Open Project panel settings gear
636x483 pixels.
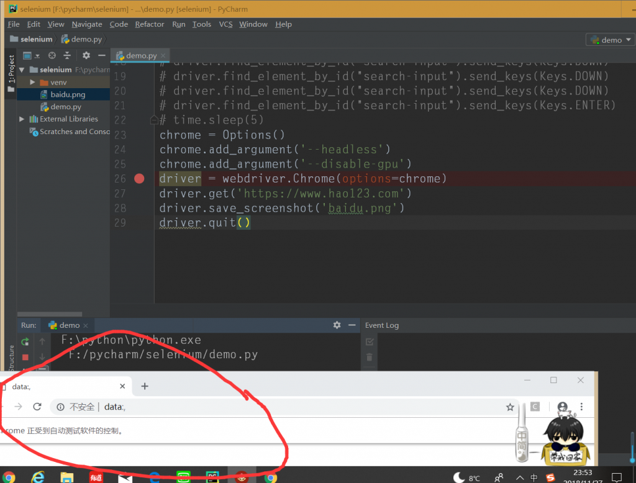point(86,55)
